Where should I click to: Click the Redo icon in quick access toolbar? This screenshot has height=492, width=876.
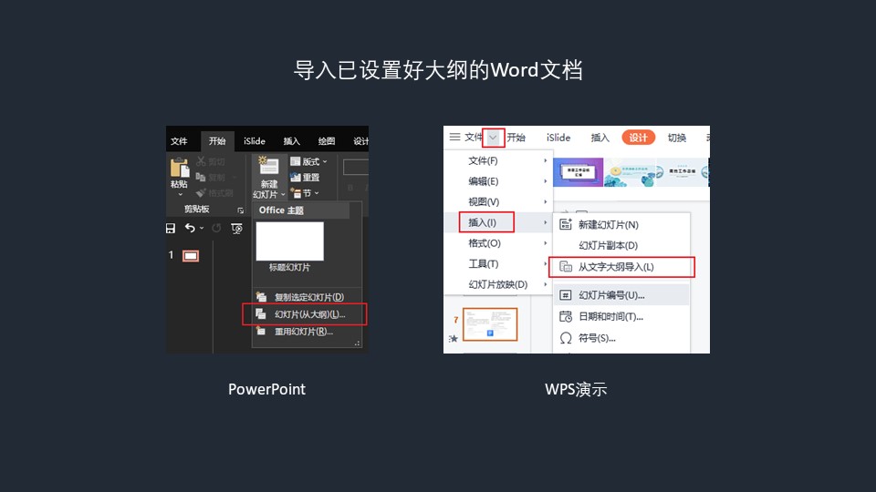click(217, 228)
